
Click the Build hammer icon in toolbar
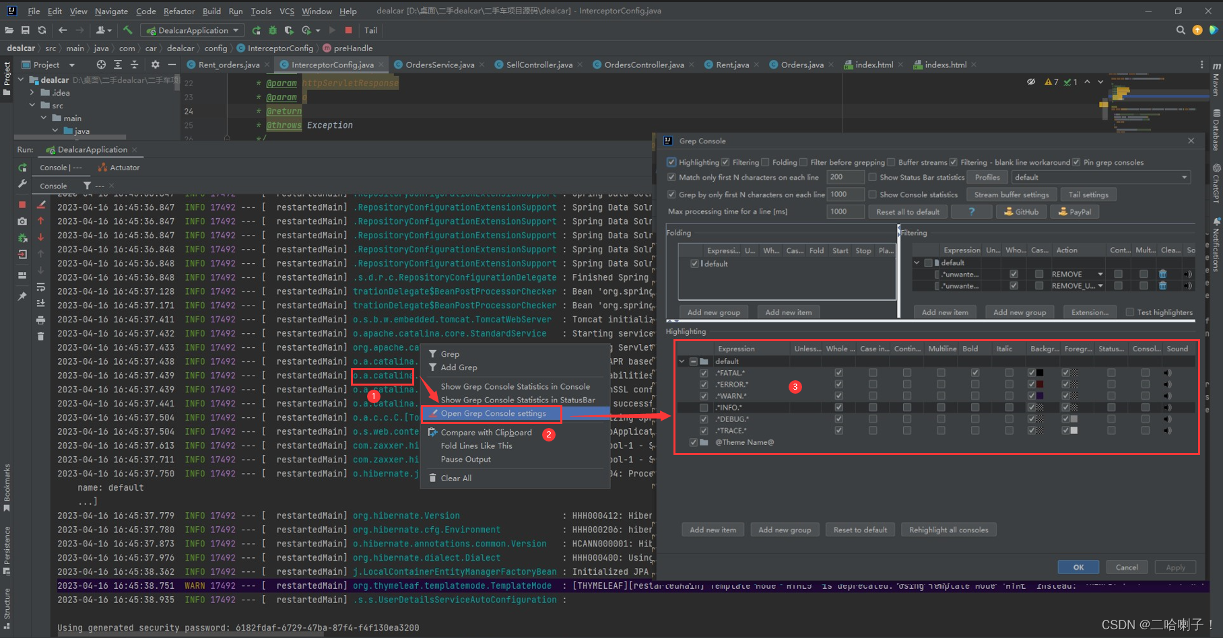pyautogui.click(x=127, y=30)
